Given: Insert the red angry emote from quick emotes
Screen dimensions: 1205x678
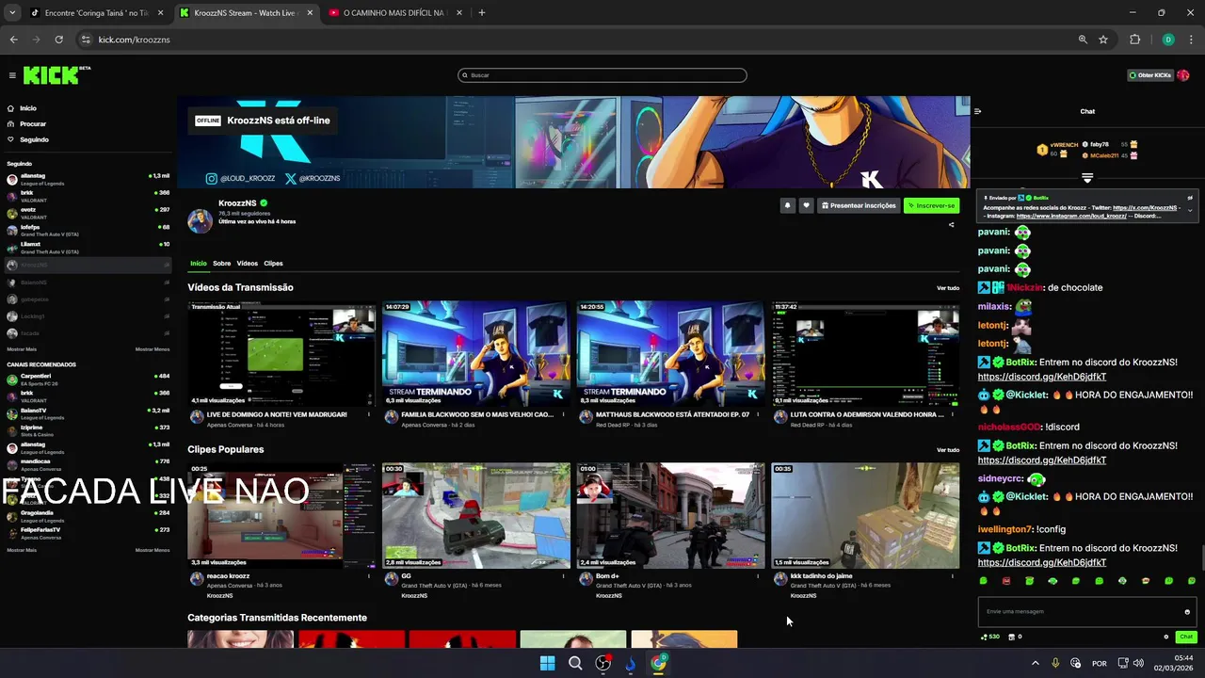Looking at the screenshot, I should (x=1006, y=581).
